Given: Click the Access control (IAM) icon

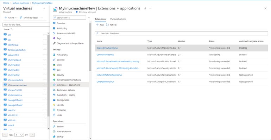Looking at the screenshot, I should (54, 33).
